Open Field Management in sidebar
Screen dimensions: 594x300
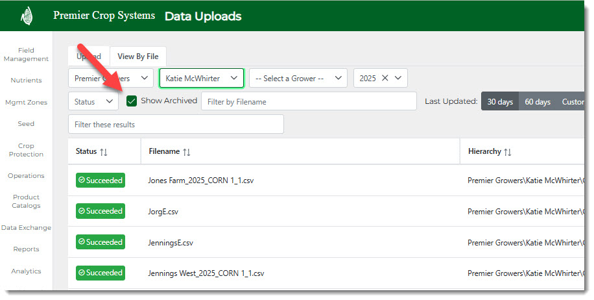point(26,55)
